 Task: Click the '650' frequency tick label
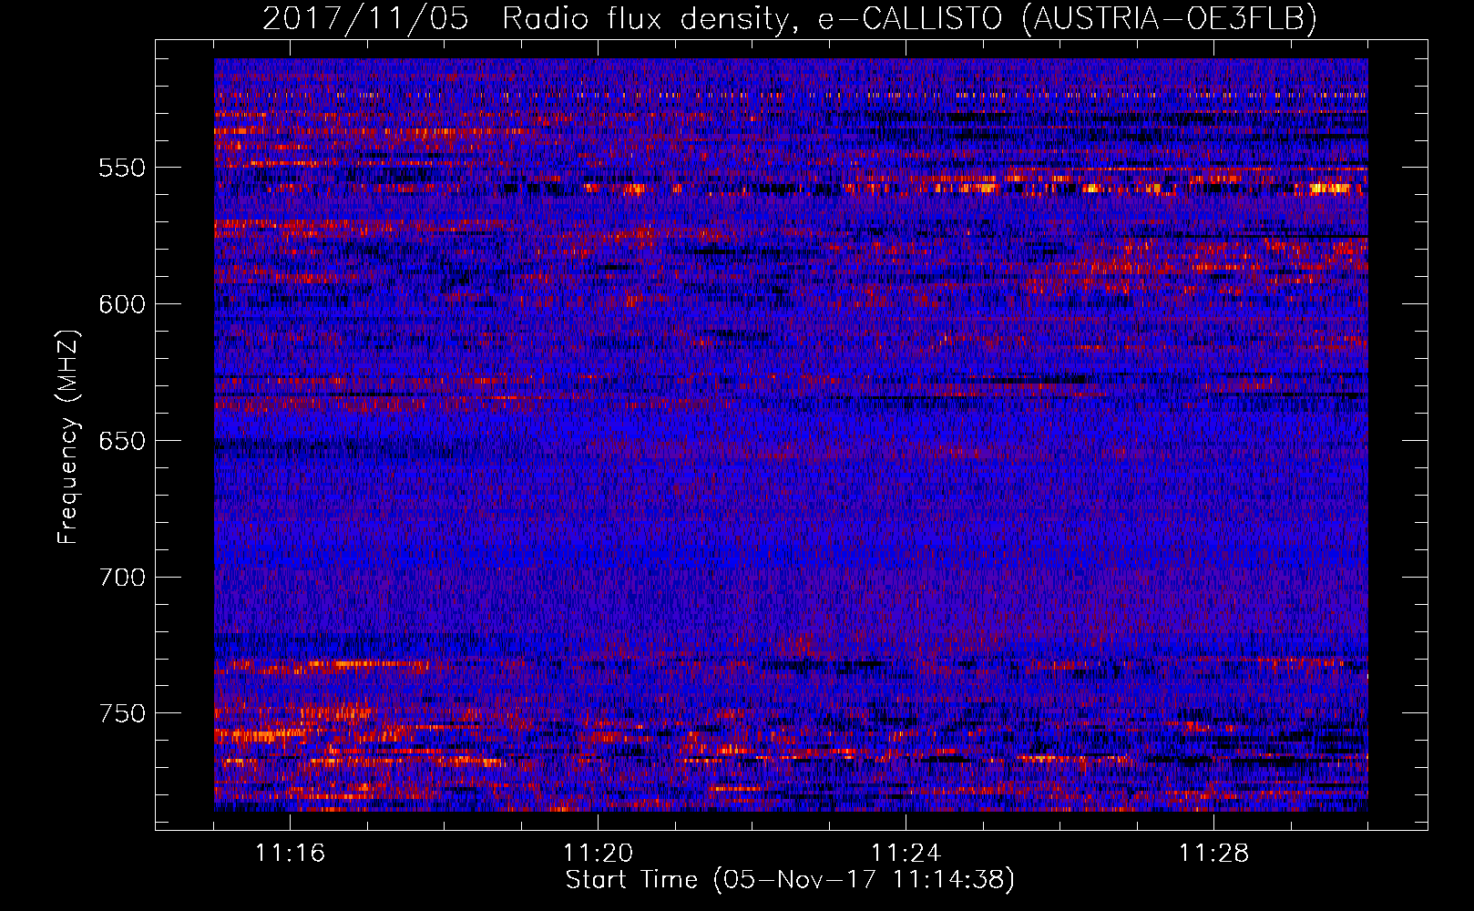122,441
